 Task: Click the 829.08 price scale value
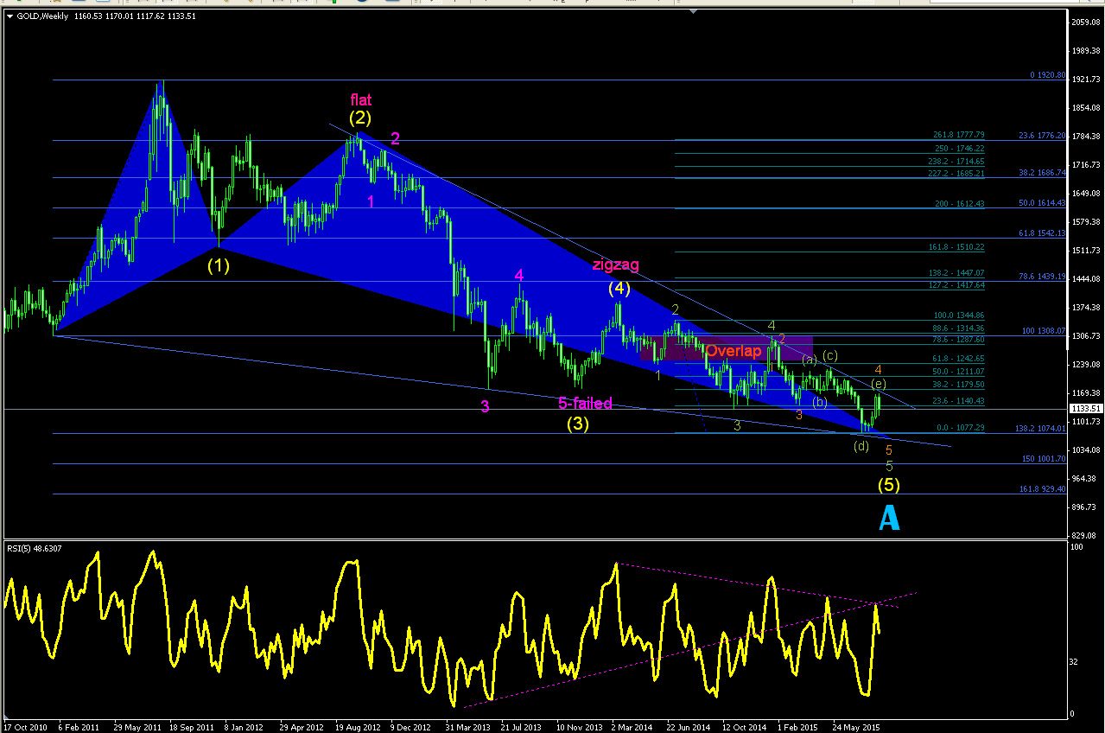click(x=1084, y=536)
